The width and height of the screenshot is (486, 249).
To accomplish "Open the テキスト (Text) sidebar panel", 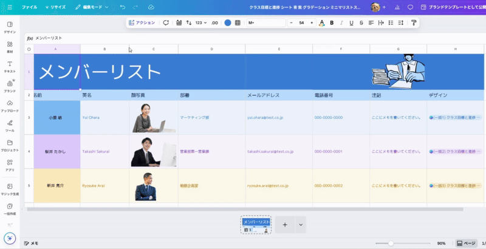I will [10, 66].
